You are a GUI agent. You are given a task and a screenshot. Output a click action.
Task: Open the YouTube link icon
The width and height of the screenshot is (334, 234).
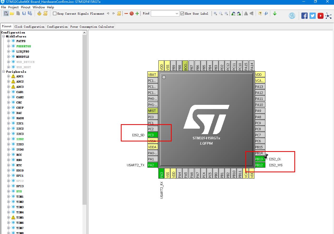point(321,16)
